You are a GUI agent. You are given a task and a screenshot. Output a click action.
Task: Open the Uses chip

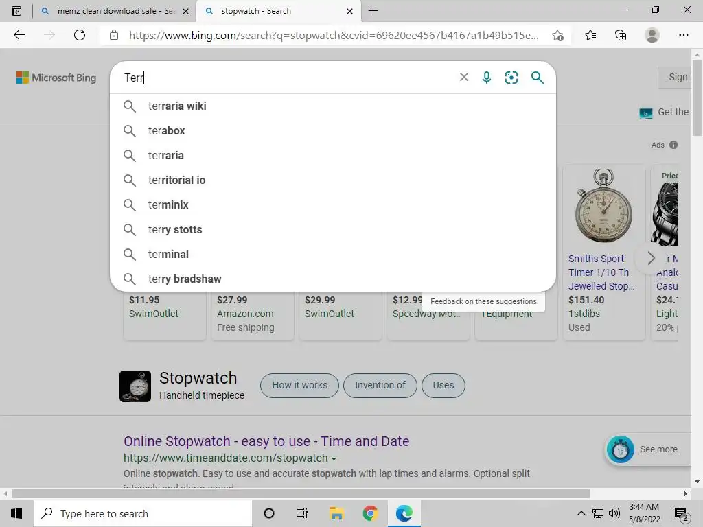(443, 385)
